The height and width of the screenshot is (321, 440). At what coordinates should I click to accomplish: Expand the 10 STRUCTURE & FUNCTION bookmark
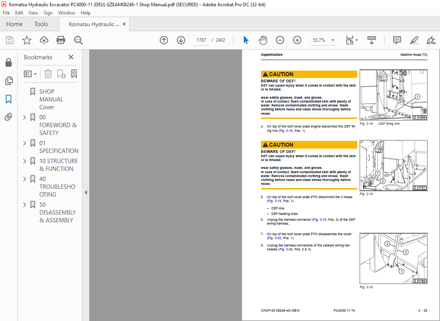pyautogui.click(x=25, y=161)
